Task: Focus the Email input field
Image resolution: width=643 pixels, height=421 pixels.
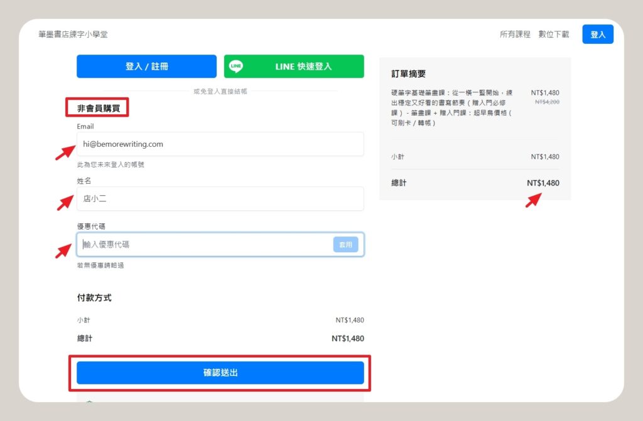Action: tap(220, 144)
